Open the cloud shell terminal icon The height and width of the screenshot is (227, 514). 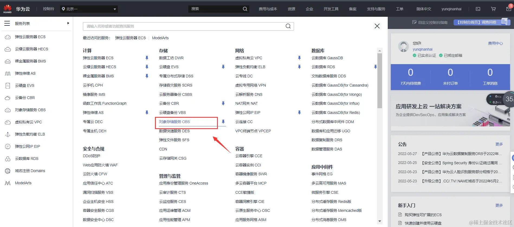coord(478,9)
